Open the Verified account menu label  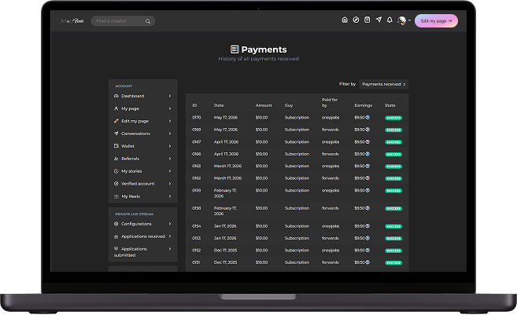(138, 184)
